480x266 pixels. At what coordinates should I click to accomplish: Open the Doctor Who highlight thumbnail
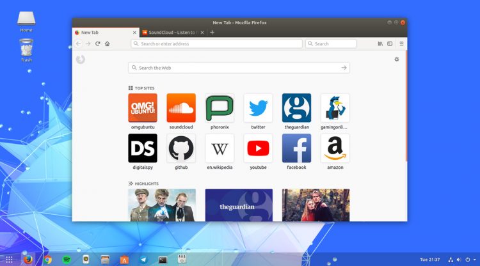(162, 205)
